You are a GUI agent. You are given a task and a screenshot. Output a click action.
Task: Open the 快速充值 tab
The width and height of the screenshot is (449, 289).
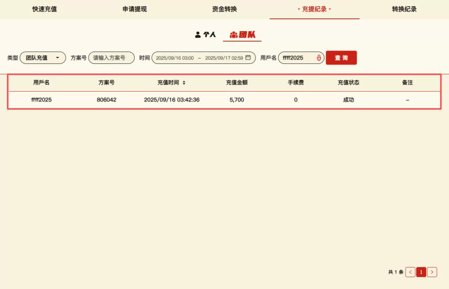pyautogui.click(x=45, y=9)
